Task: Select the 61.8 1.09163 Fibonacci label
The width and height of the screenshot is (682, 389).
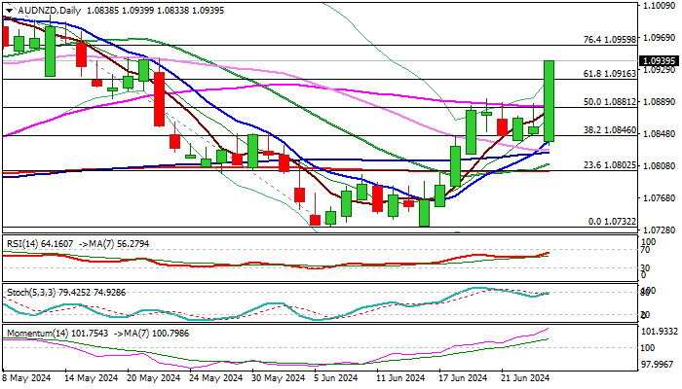Action: [609, 74]
